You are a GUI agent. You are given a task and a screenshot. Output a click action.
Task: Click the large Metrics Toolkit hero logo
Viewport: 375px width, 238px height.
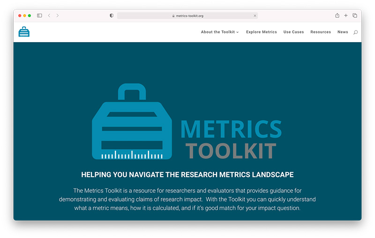coord(187,123)
